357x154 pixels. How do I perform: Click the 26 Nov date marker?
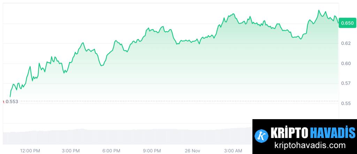click(192, 151)
